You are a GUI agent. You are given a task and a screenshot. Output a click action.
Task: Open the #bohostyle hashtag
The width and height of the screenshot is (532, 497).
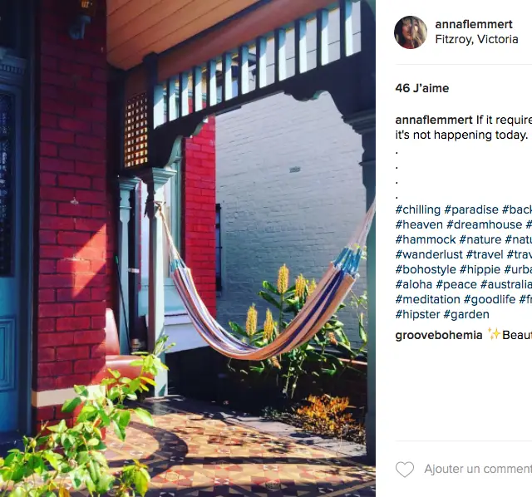tap(426, 269)
